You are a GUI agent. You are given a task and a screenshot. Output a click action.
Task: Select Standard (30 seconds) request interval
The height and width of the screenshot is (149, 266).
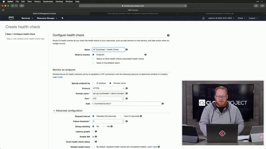pyautogui.click(x=93, y=116)
